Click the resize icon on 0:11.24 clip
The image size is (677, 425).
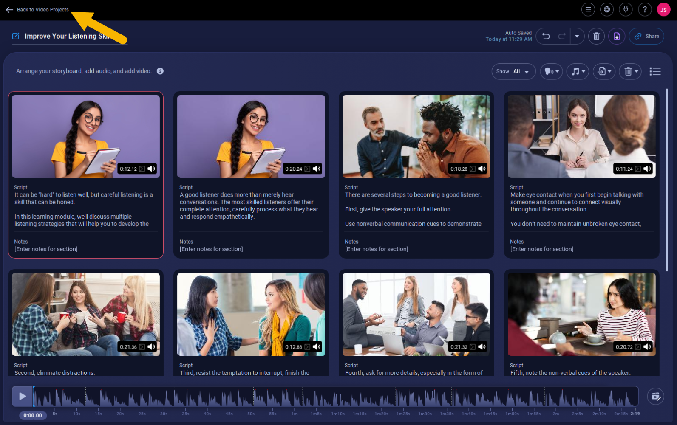(x=638, y=169)
